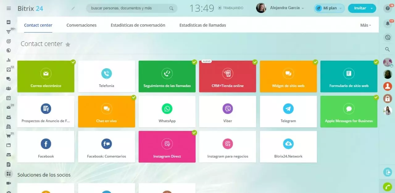395x193 pixels.
Task: Open the chat messages icon in the left sidebar
Action: (9, 79)
